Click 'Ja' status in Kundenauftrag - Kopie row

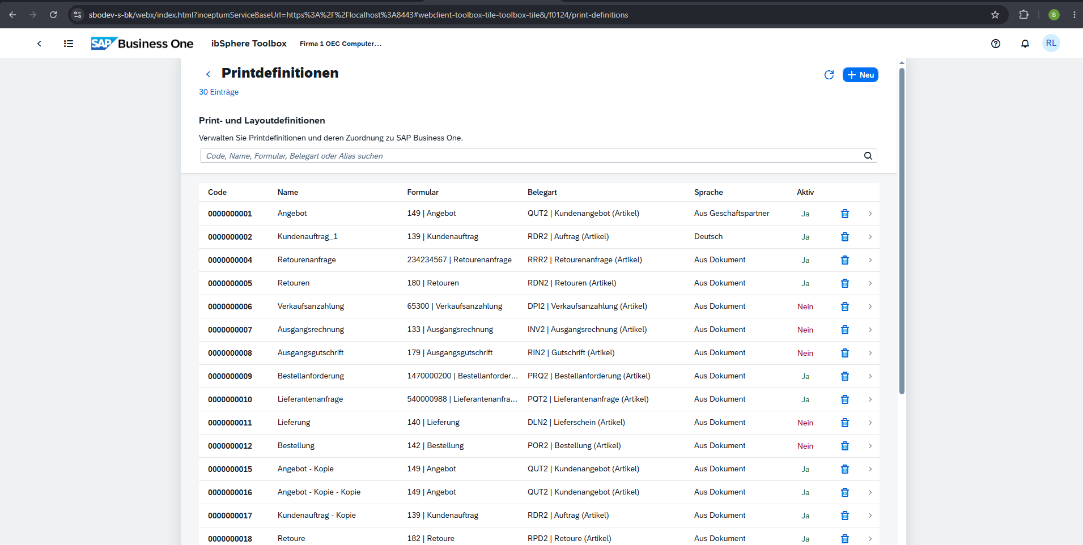click(805, 516)
